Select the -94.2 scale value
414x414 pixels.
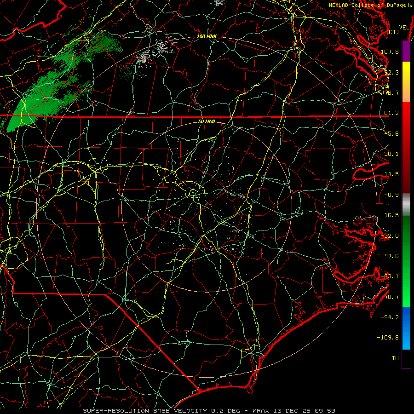click(390, 317)
